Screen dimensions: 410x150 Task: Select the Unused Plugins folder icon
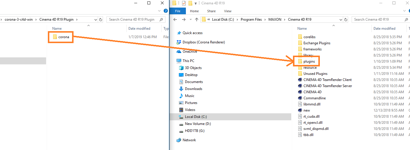(x=300, y=74)
